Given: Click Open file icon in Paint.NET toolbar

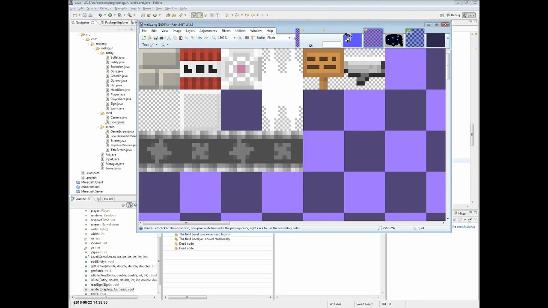Looking at the screenshot, I should coord(149,38).
